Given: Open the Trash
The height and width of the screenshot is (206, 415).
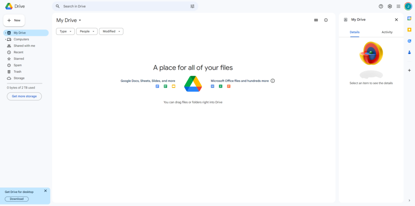Looking at the screenshot, I should click(26, 71).
